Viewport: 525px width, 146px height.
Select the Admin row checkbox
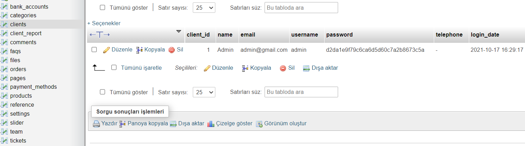94,50
